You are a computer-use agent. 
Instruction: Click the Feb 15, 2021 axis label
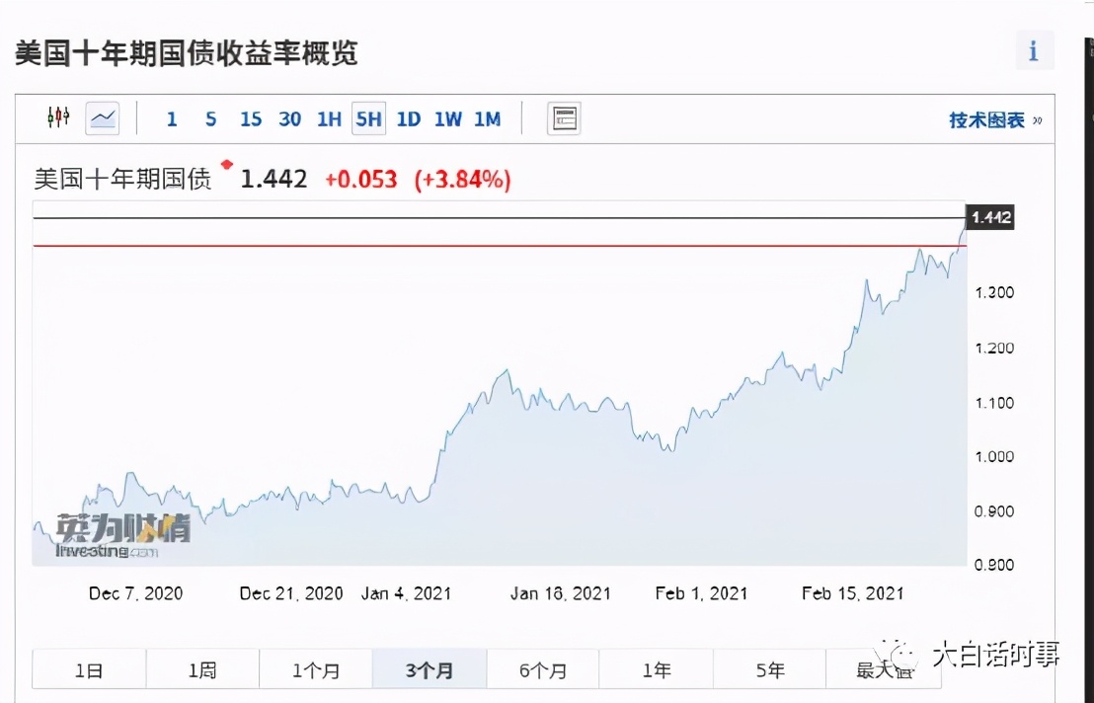[x=852, y=593]
